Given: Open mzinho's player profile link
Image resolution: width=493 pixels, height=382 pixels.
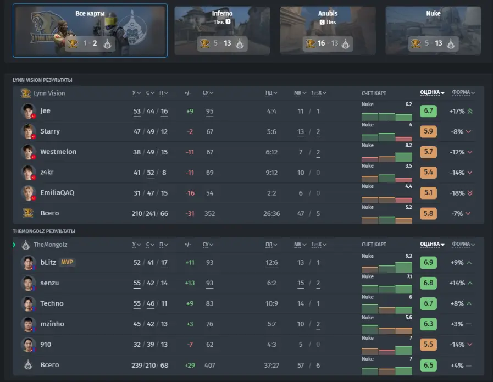Looking at the screenshot, I should tap(52, 324).
